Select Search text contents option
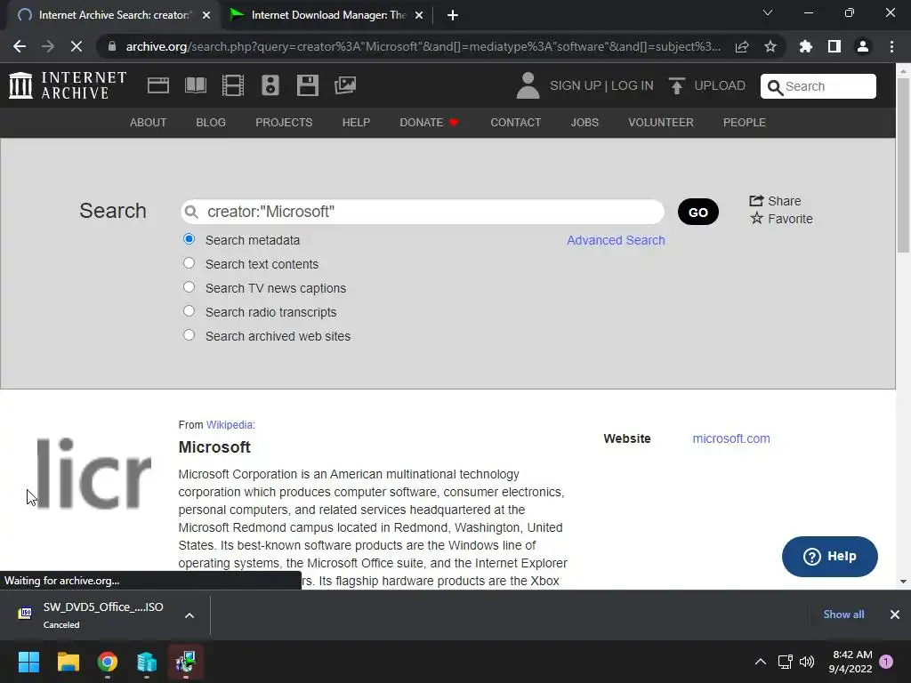The height and width of the screenshot is (683, 911). pos(189,263)
